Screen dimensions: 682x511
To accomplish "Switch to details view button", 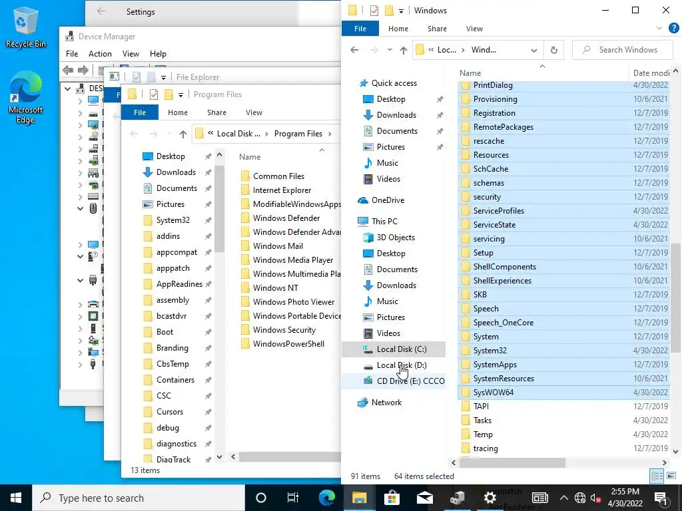I will 657,476.
